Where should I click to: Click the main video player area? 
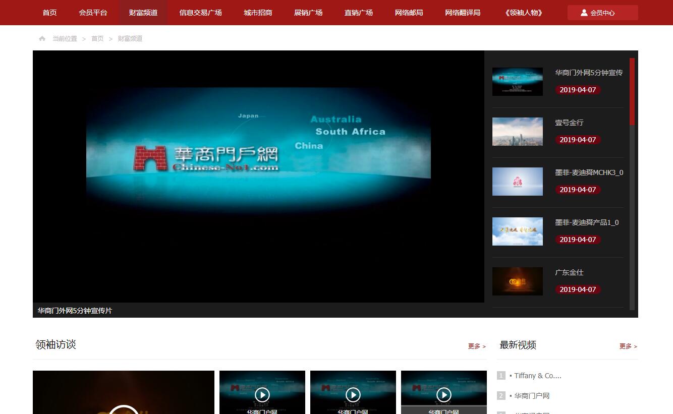(x=258, y=176)
